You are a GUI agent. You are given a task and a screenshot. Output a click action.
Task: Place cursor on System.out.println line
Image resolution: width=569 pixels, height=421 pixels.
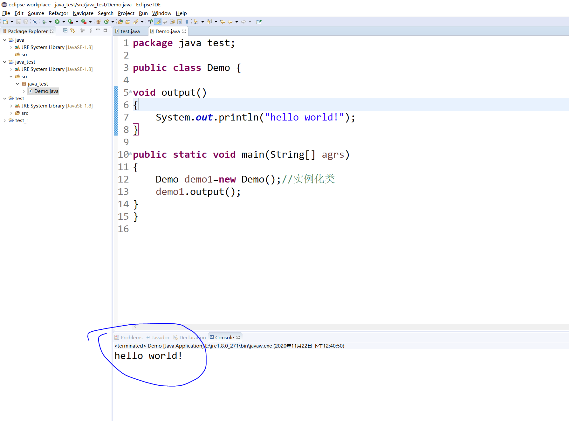point(255,117)
